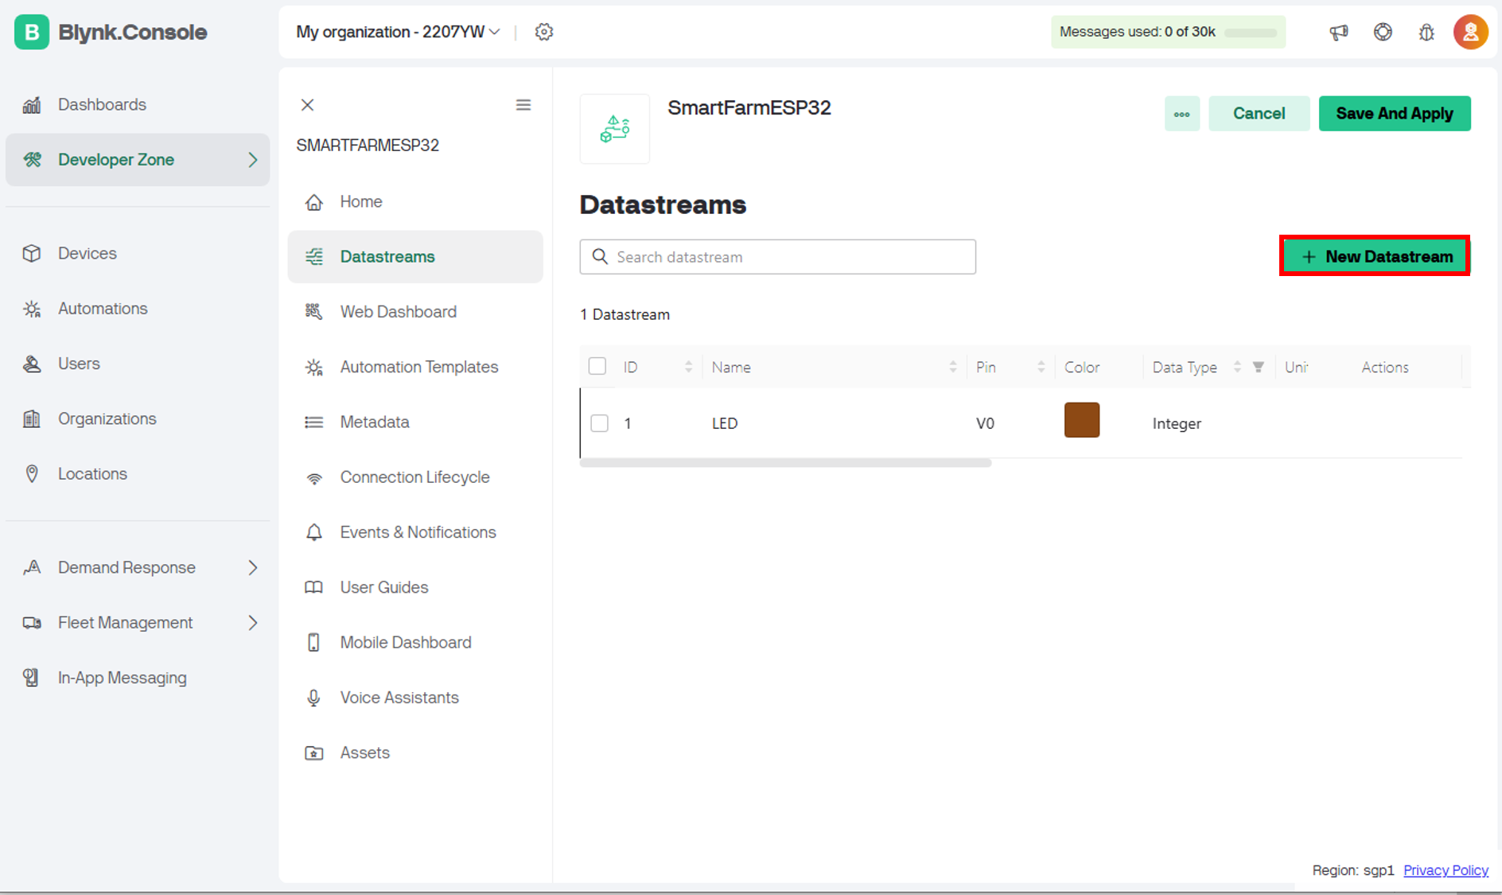Click the LED datastream name
Screen dimensions: 1502x895
point(725,423)
